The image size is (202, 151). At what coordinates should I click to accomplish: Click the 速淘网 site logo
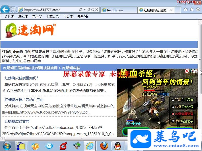[31, 30]
